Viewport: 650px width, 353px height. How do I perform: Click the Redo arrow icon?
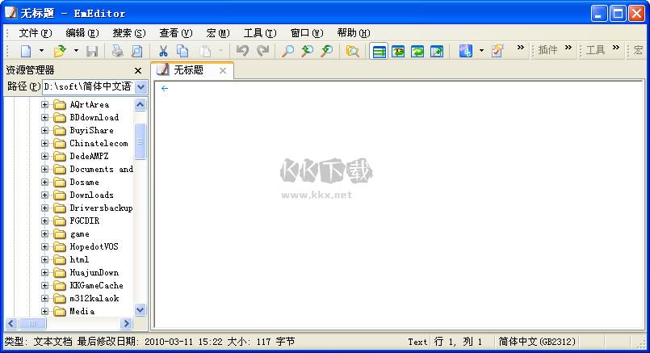pos(262,51)
